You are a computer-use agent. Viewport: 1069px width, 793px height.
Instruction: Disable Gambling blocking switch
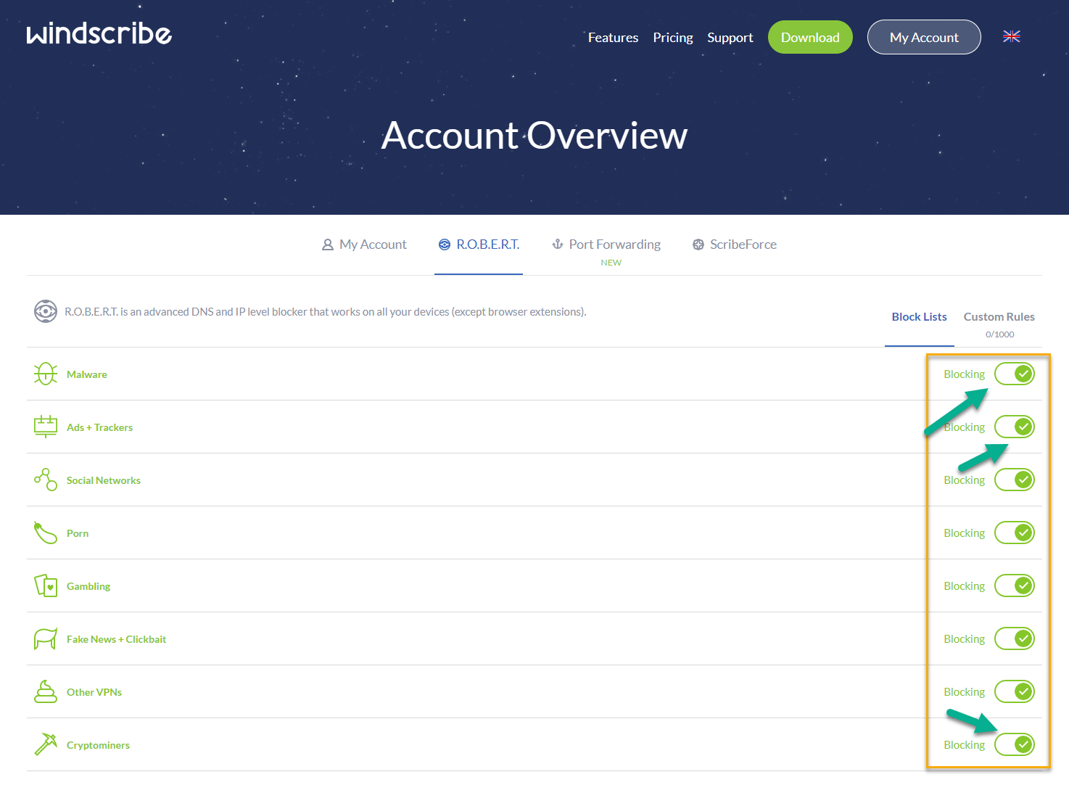(1015, 585)
